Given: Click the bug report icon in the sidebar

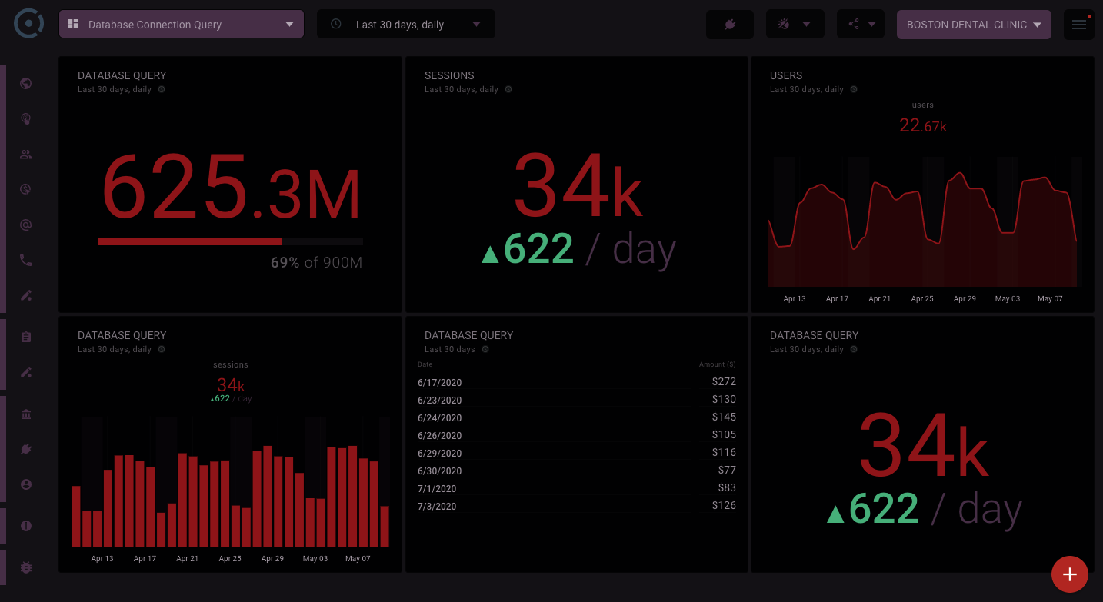Looking at the screenshot, I should pos(26,567).
